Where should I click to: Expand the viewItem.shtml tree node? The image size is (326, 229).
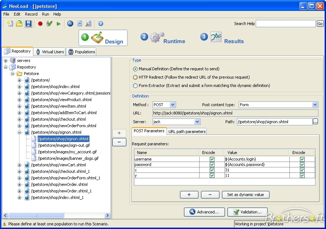tap(19, 106)
